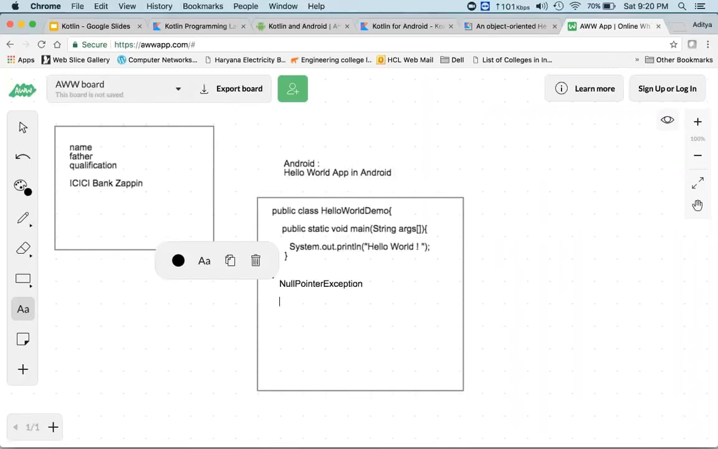This screenshot has height=449, width=718.
Task: Open more tools with sidebar plus
Action: tap(23, 369)
